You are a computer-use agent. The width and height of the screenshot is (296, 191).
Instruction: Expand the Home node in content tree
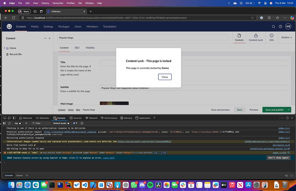coord(4,48)
